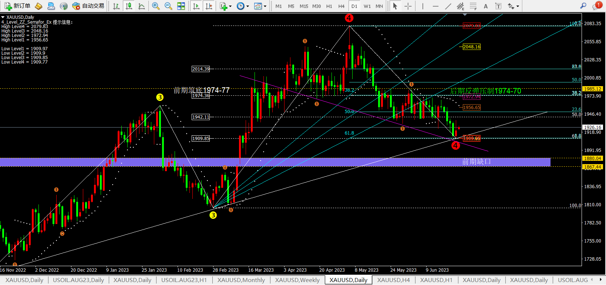Zoom in on the chart
Image resolution: width=606 pixels, height=285 pixels.
pos(156,6)
